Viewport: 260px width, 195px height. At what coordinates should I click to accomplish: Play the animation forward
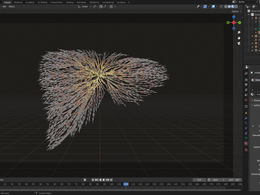pyautogui.click(x=104, y=180)
